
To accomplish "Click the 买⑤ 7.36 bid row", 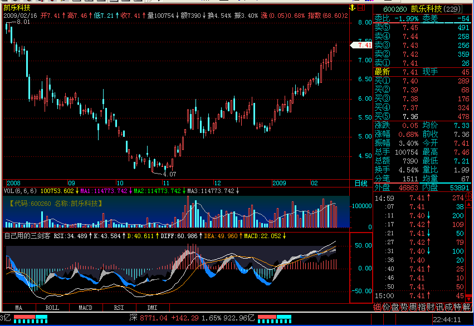I will click(422, 116).
